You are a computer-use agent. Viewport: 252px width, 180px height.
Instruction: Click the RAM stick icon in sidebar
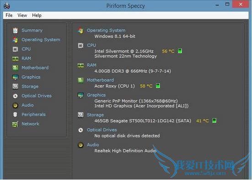click(x=15, y=59)
